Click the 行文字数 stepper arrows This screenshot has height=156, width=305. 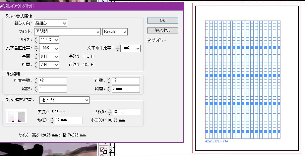36,80
